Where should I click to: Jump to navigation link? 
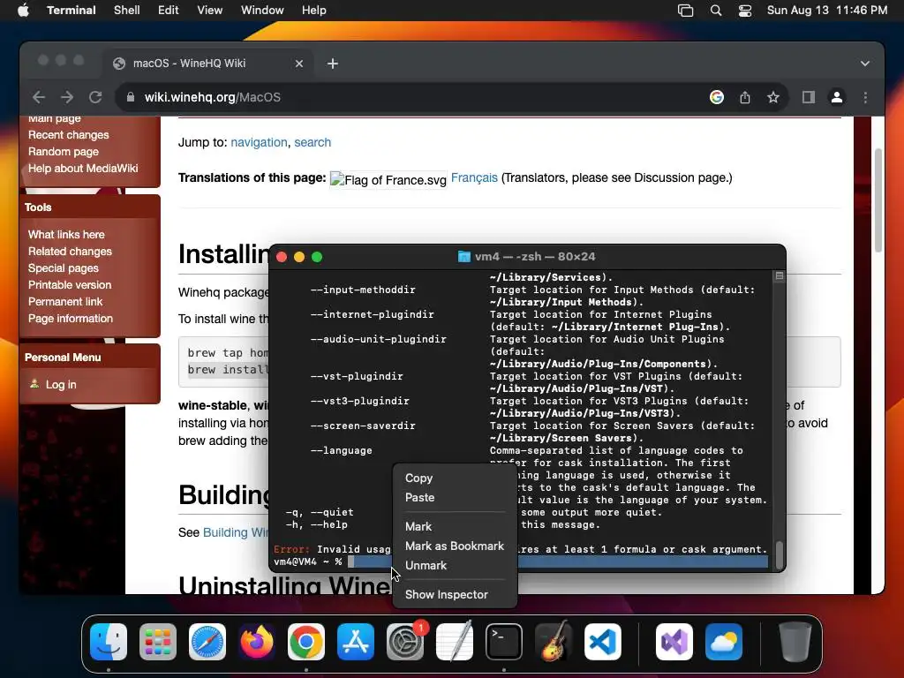click(x=259, y=142)
